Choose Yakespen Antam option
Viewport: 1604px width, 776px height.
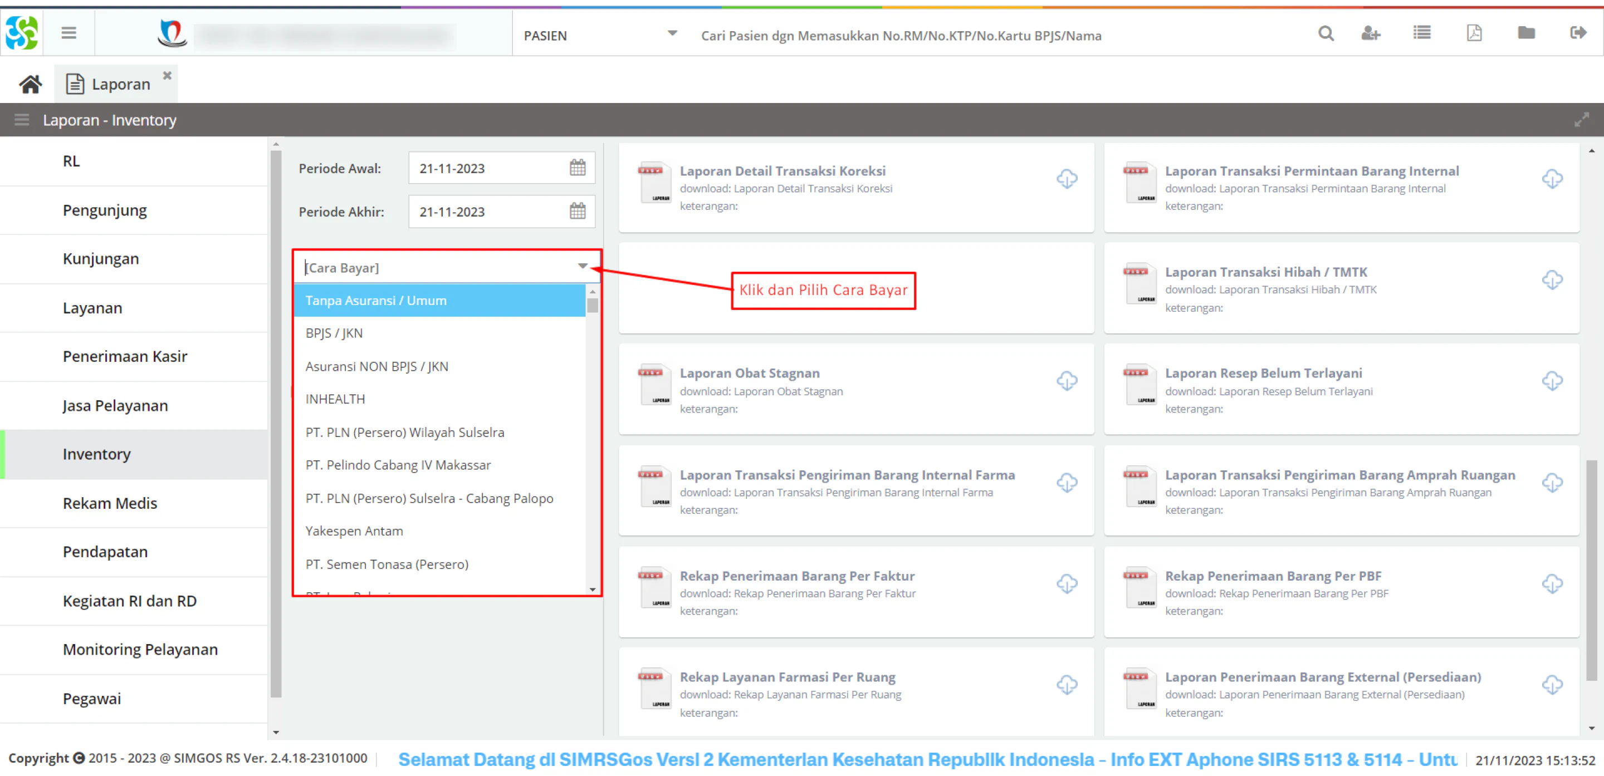click(x=439, y=532)
